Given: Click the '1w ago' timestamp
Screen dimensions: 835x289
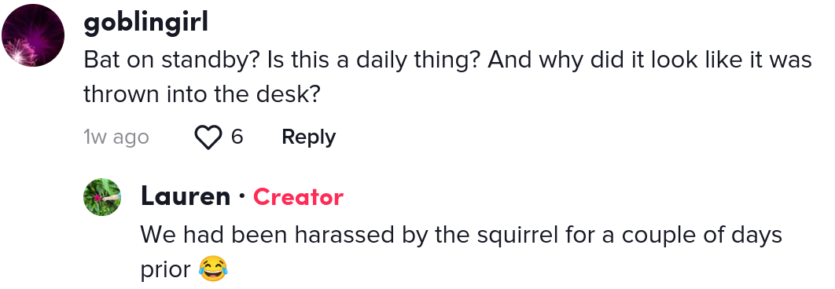Looking at the screenshot, I should click(x=116, y=137).
